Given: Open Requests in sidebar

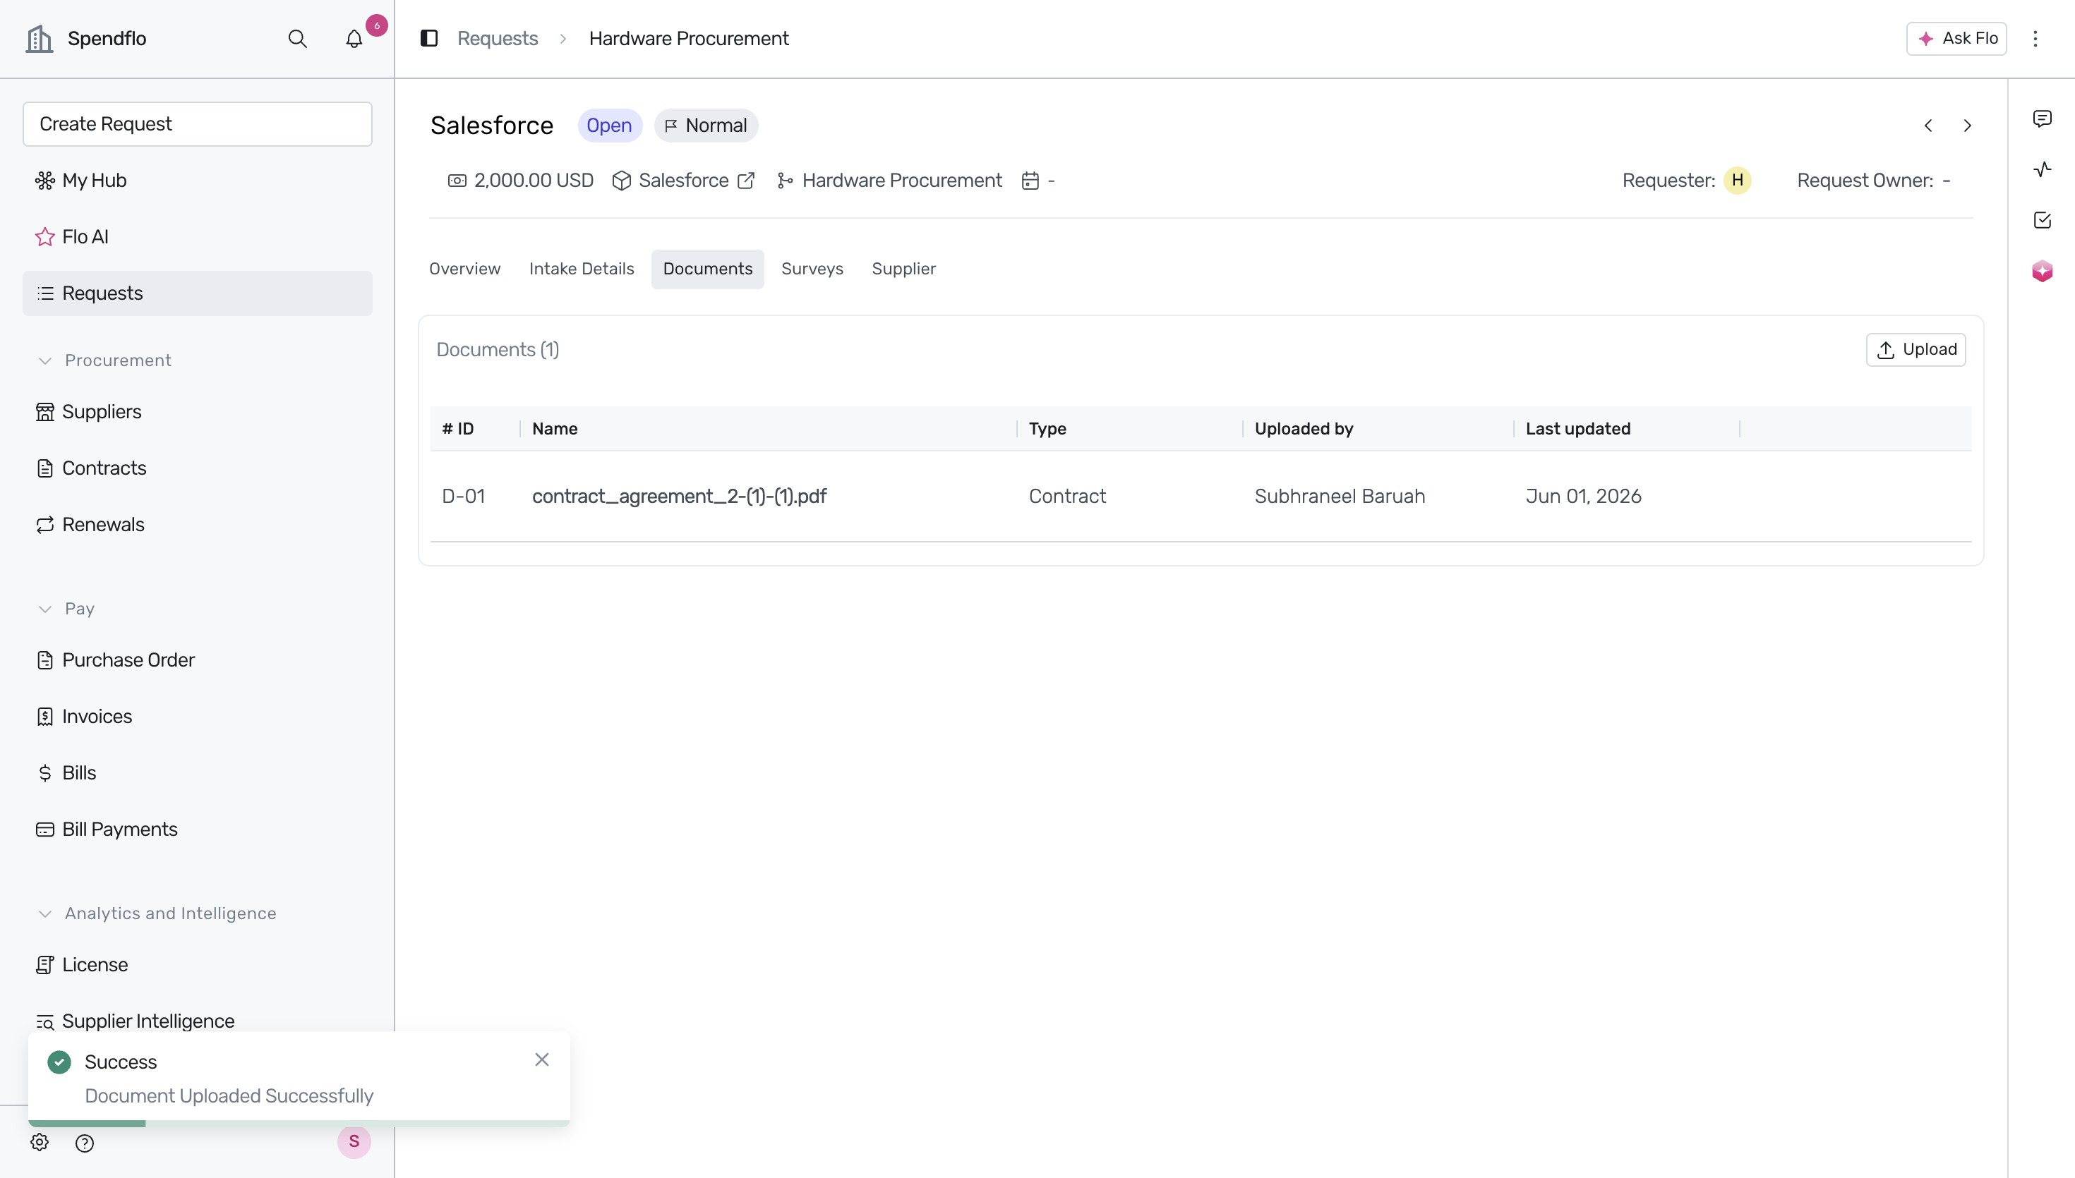Looking at the screenshot, I should click(198, 293).
